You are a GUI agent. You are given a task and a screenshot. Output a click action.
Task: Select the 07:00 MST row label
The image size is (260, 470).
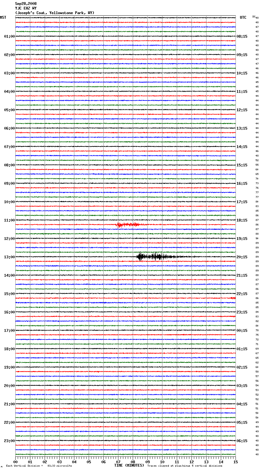pos(9,147)
